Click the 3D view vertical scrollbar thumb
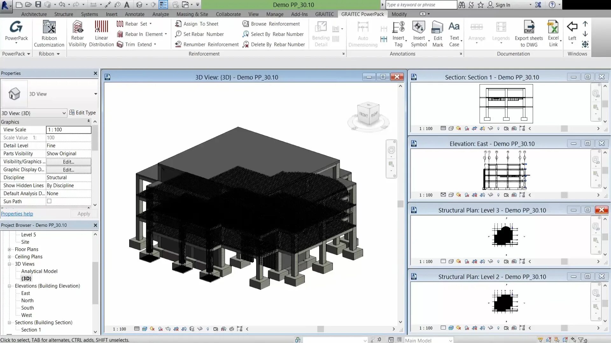611x343 pixels. [x=400, y=204]
